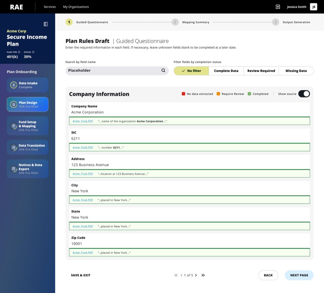Select the No filter option
Screen dimensions: 324x293
(191, 71)
